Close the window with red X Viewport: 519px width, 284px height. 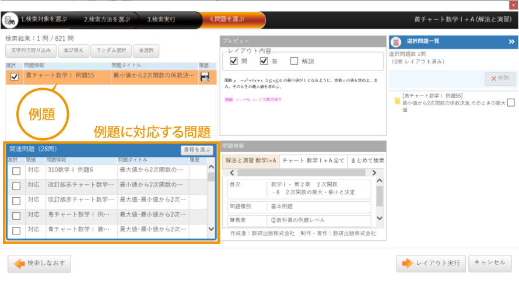point(513,5)
